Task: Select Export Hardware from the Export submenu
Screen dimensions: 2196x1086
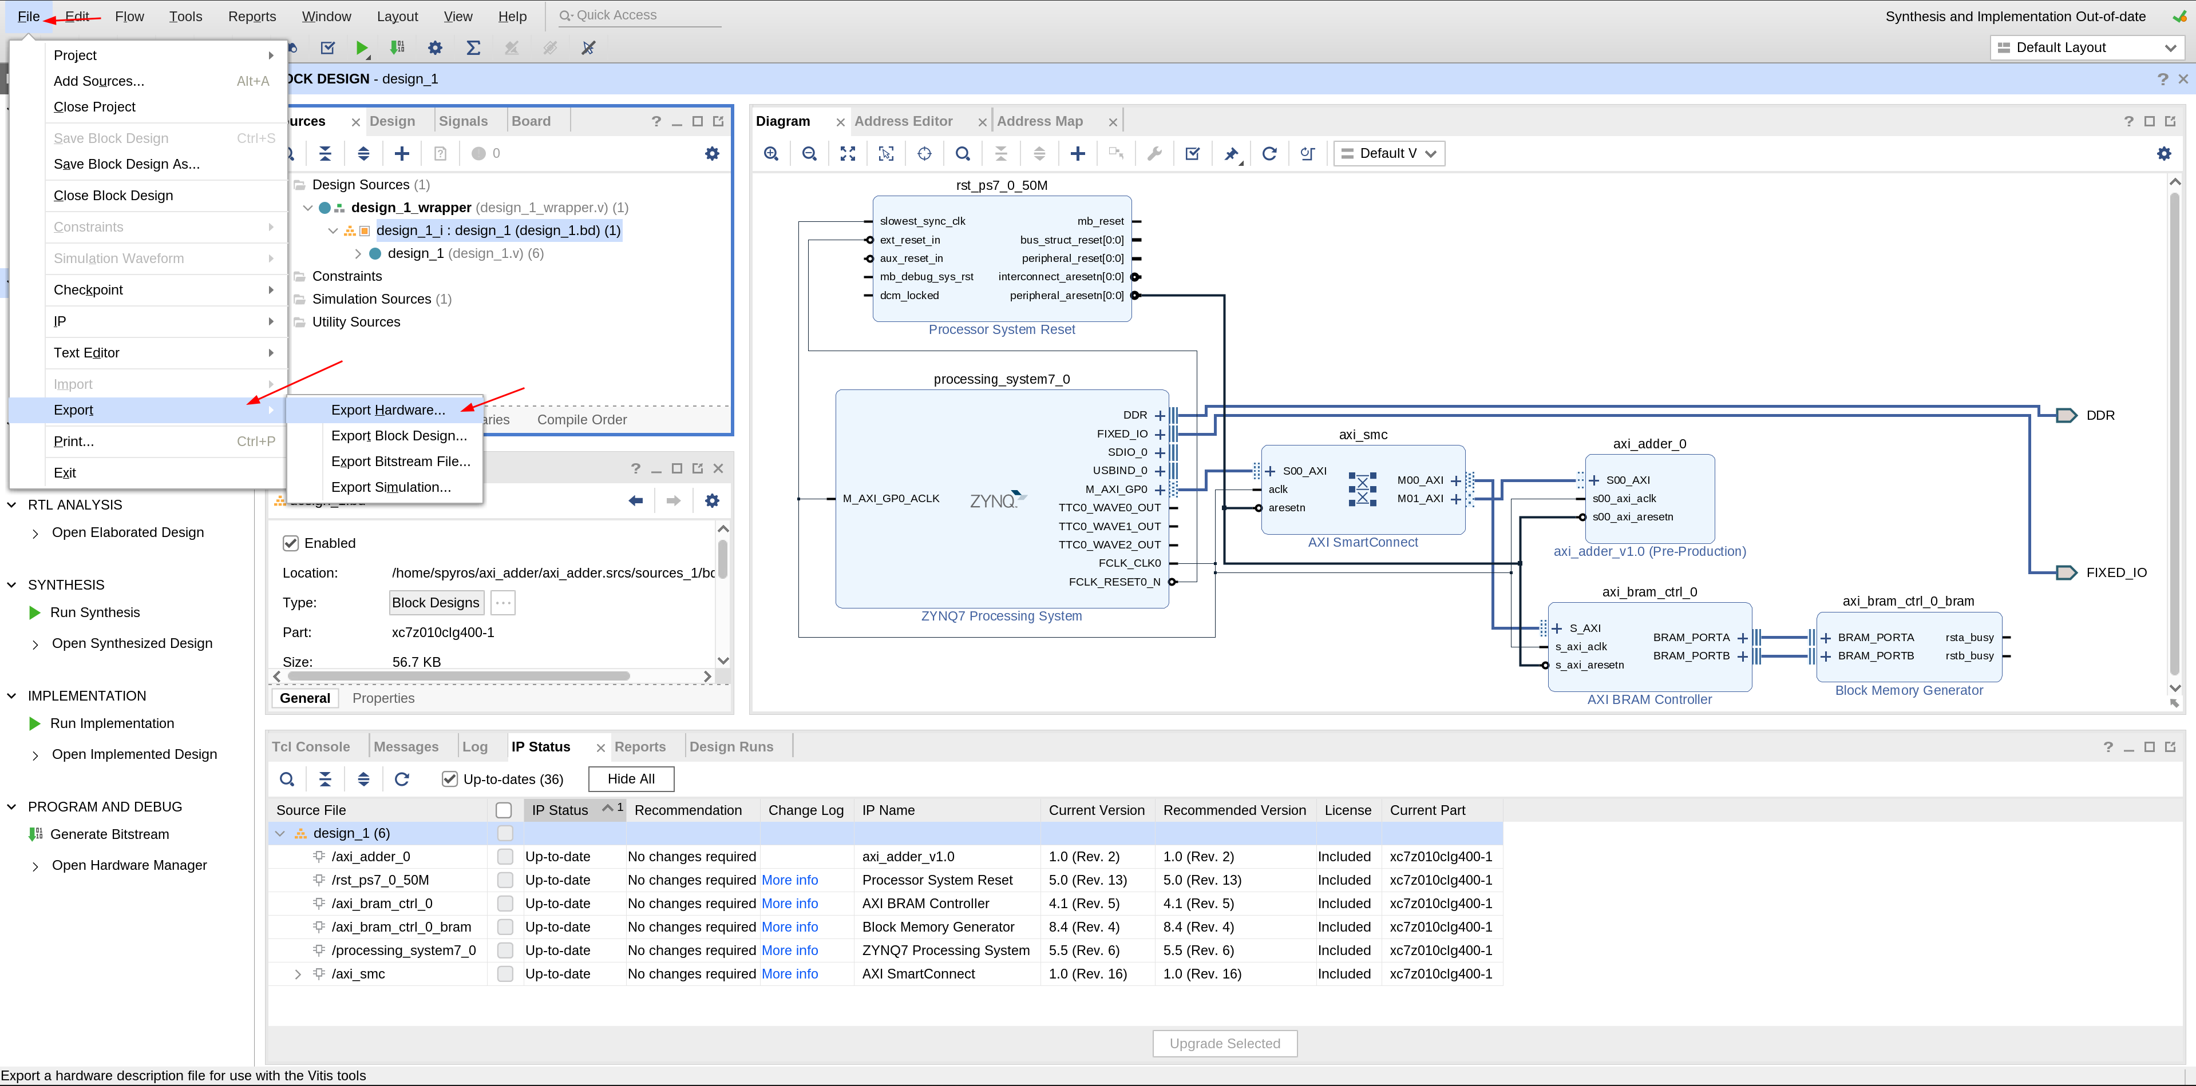Action: click(x=388, y=409)
